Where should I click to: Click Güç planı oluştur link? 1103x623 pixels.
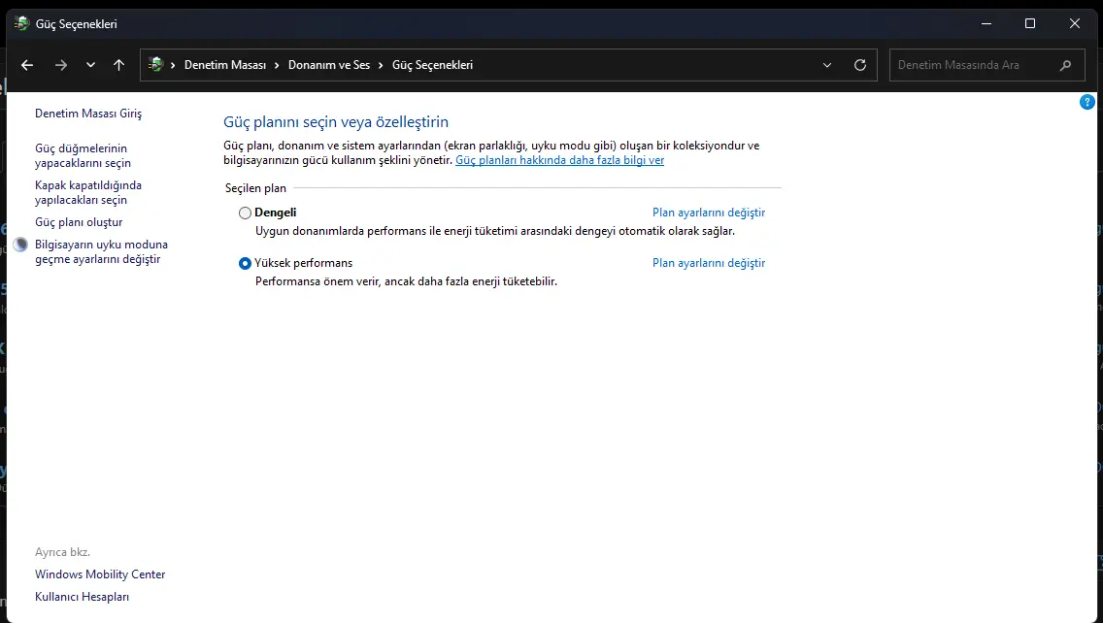coord(79,222)
